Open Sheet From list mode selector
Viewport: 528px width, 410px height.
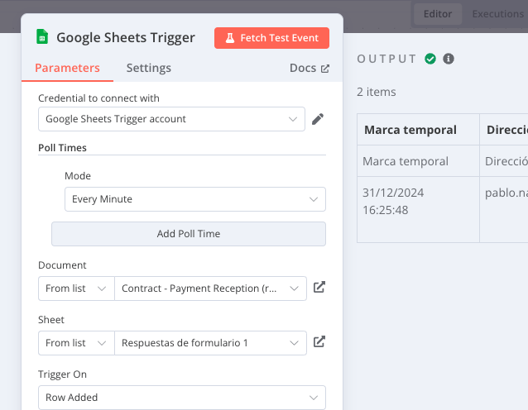click(x=76, y=343)
